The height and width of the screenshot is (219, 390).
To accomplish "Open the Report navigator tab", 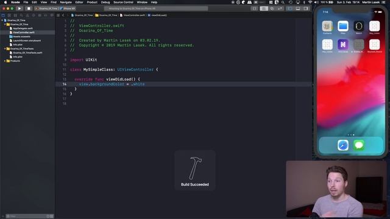I will (x=52, y=15).
